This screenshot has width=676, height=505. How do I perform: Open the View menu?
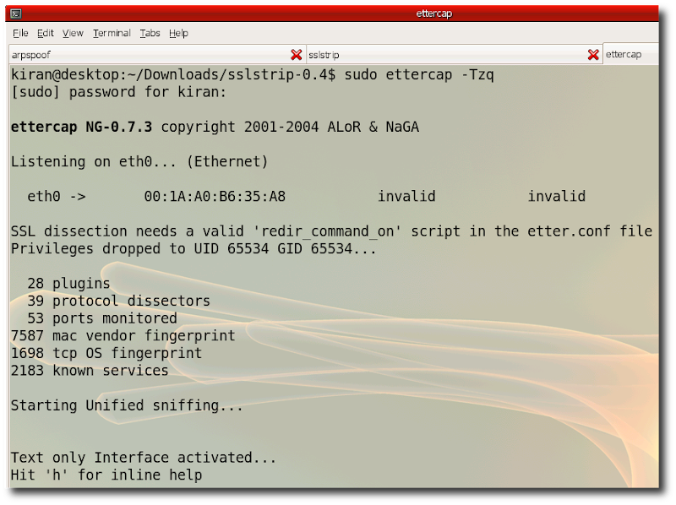coord(74,33)
